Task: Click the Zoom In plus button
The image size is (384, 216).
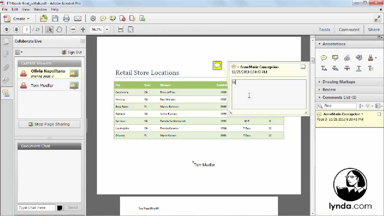Action: [83, 29]
